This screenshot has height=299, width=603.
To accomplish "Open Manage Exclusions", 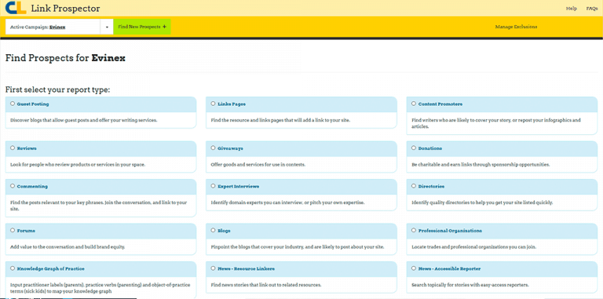I will 516,27.
